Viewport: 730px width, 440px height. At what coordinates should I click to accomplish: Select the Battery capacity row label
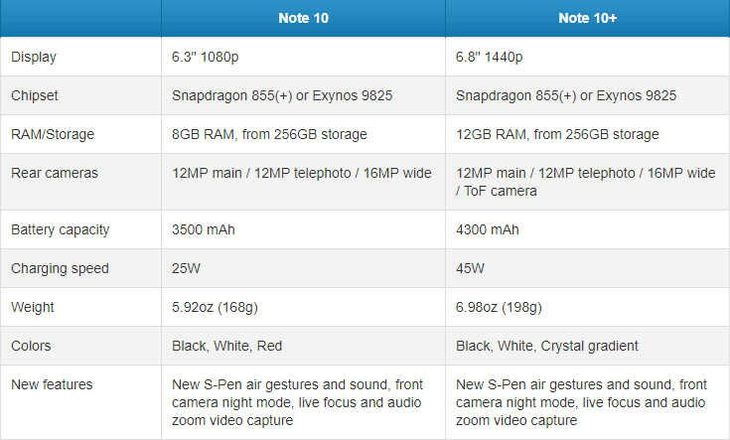60,229
